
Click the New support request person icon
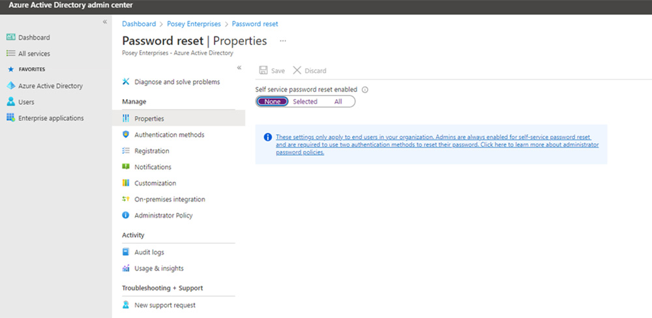126,305
